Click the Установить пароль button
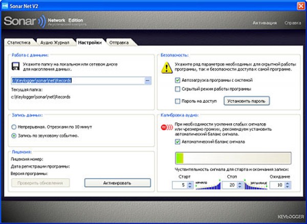This screenshot has height=224, width=307. coord(247,101)
